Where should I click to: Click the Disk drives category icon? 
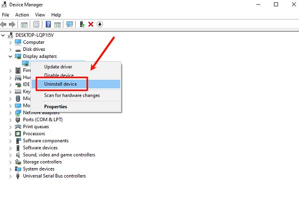18,50
